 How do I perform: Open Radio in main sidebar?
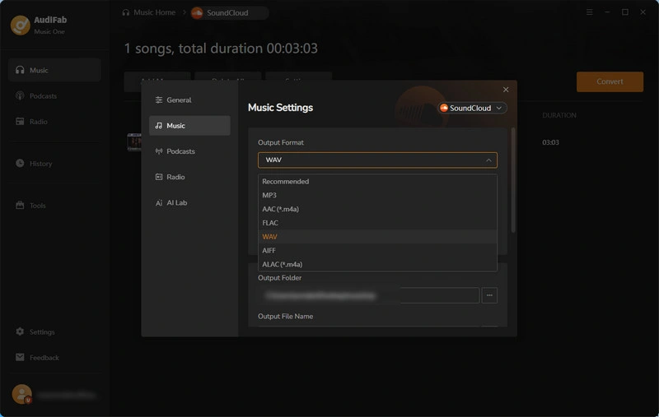tap(54, 122)
